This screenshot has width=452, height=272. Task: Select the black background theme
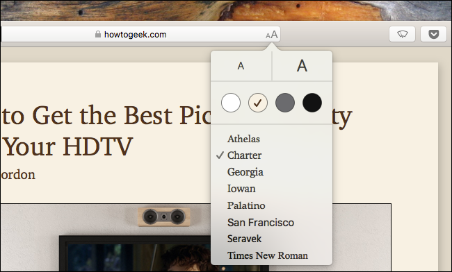click(x=312, y=103)
